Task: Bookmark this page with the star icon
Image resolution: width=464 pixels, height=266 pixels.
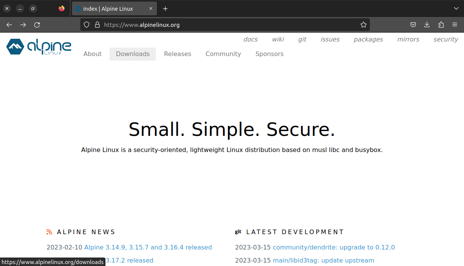Action: tap(364, 25)
